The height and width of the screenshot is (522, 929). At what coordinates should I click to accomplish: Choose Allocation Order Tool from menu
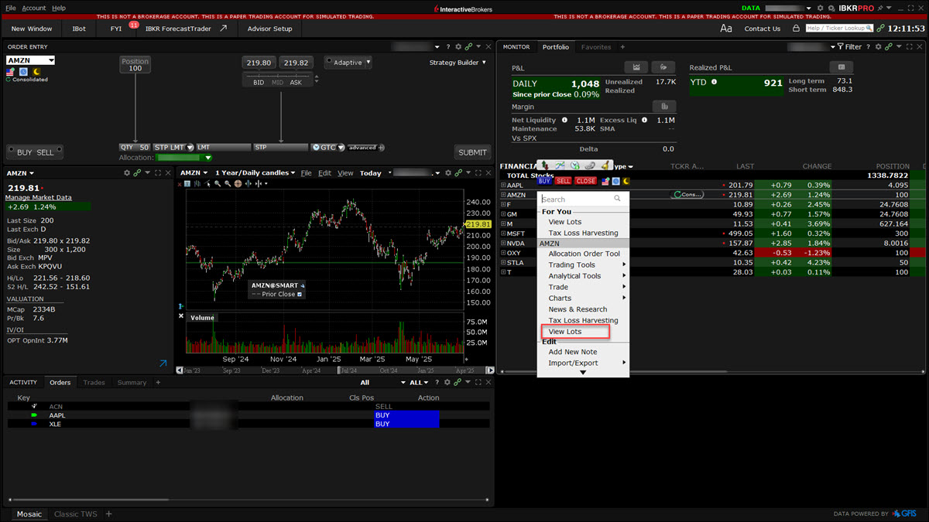click(x=583, y=254)
